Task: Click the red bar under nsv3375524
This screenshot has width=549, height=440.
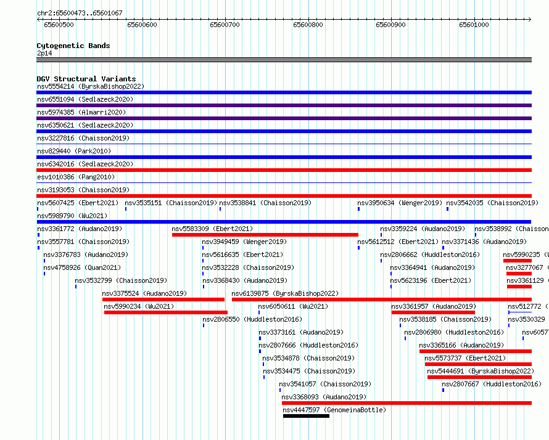Action: click(163, 299)
